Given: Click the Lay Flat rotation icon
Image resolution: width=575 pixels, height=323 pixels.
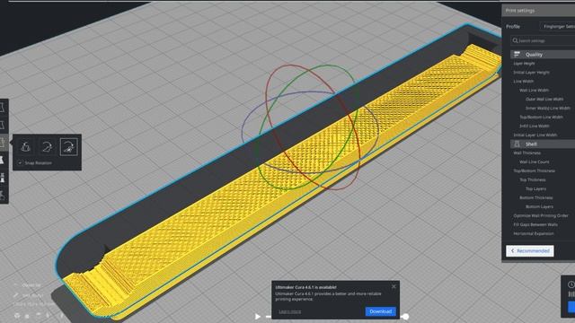Looking at the screenshot, I should point(47,147).
